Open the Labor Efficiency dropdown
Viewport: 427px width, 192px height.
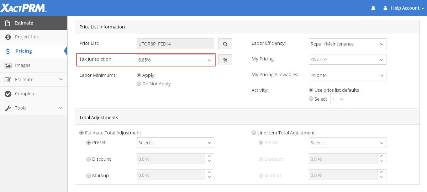(x=347, y=44)
